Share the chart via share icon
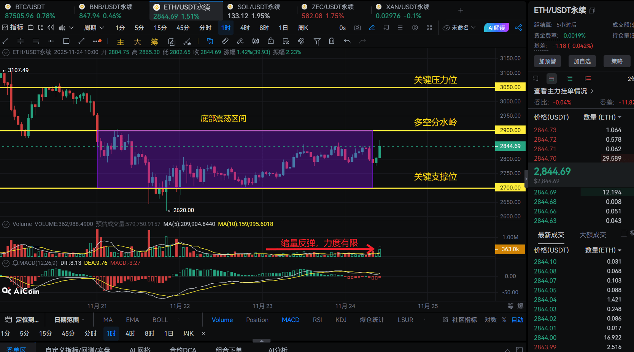634x352 pixels. point(518,27)
